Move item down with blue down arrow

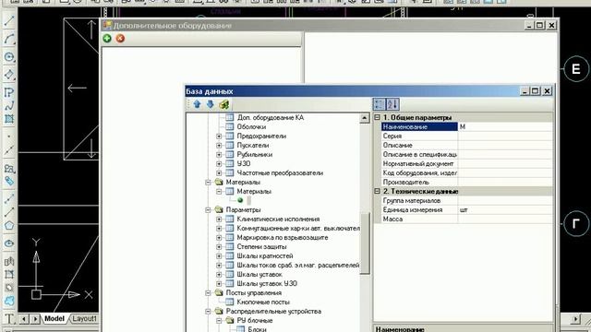(x=210, y=104)
